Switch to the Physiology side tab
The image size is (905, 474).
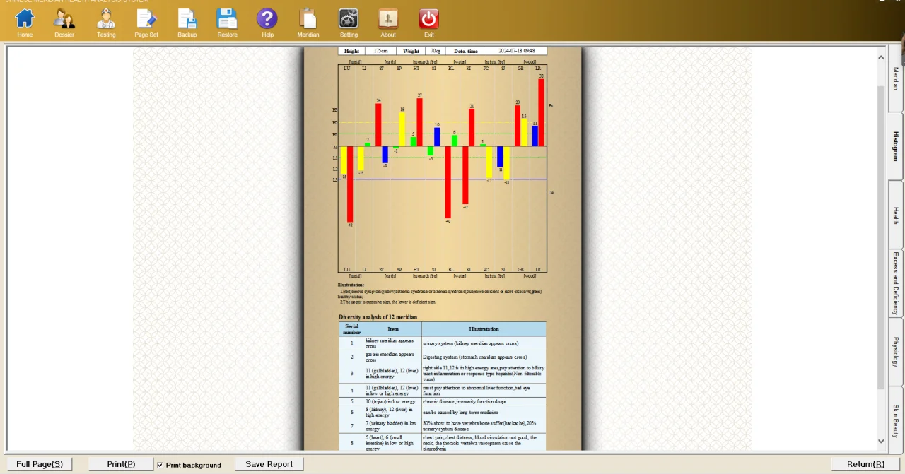click(x=896, y=351)
